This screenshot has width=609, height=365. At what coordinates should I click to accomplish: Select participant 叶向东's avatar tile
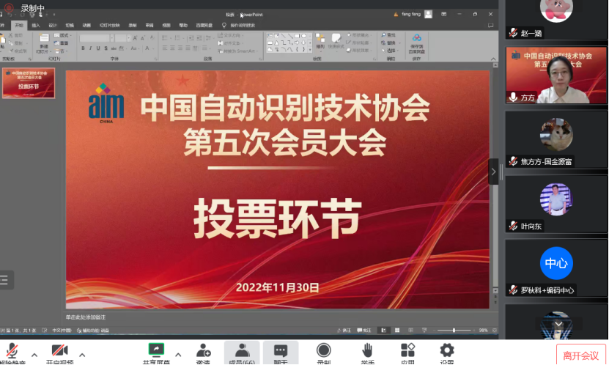pyautogui.click(x=556, y=204)
